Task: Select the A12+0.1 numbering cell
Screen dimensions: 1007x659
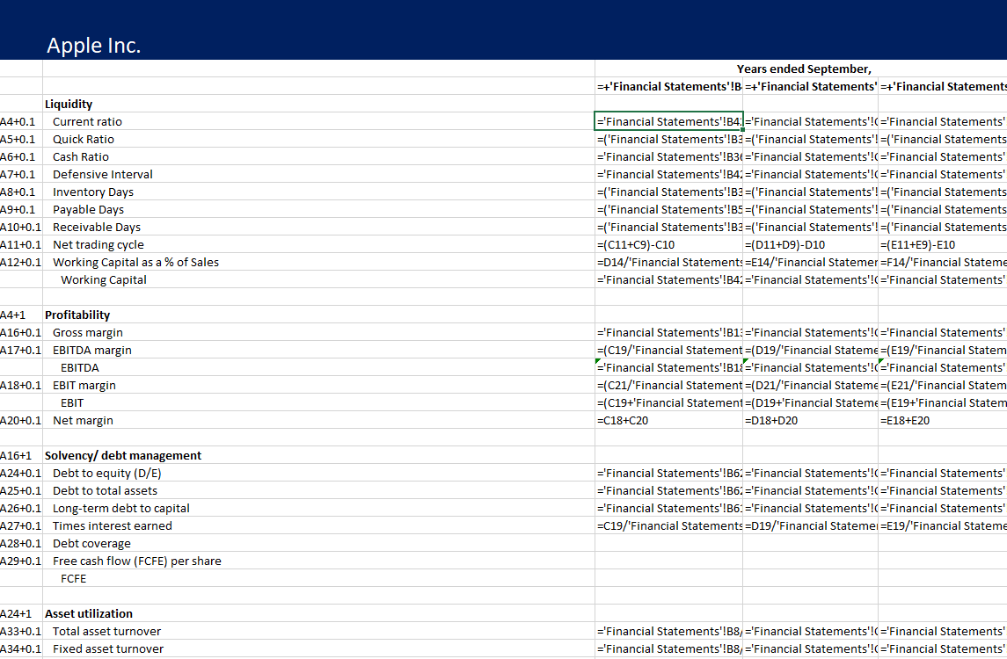Action: click(x=20, y=263)
